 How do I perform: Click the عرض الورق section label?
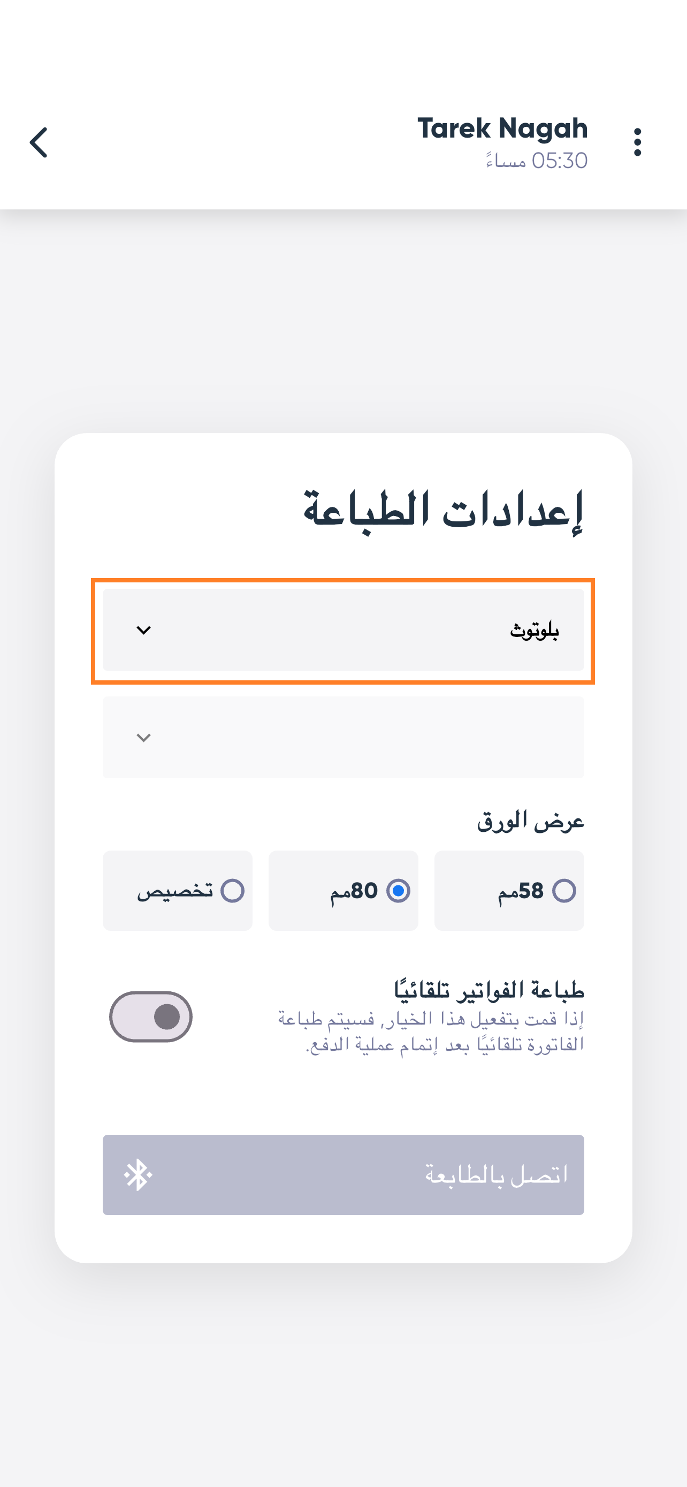tap(530, 821)
